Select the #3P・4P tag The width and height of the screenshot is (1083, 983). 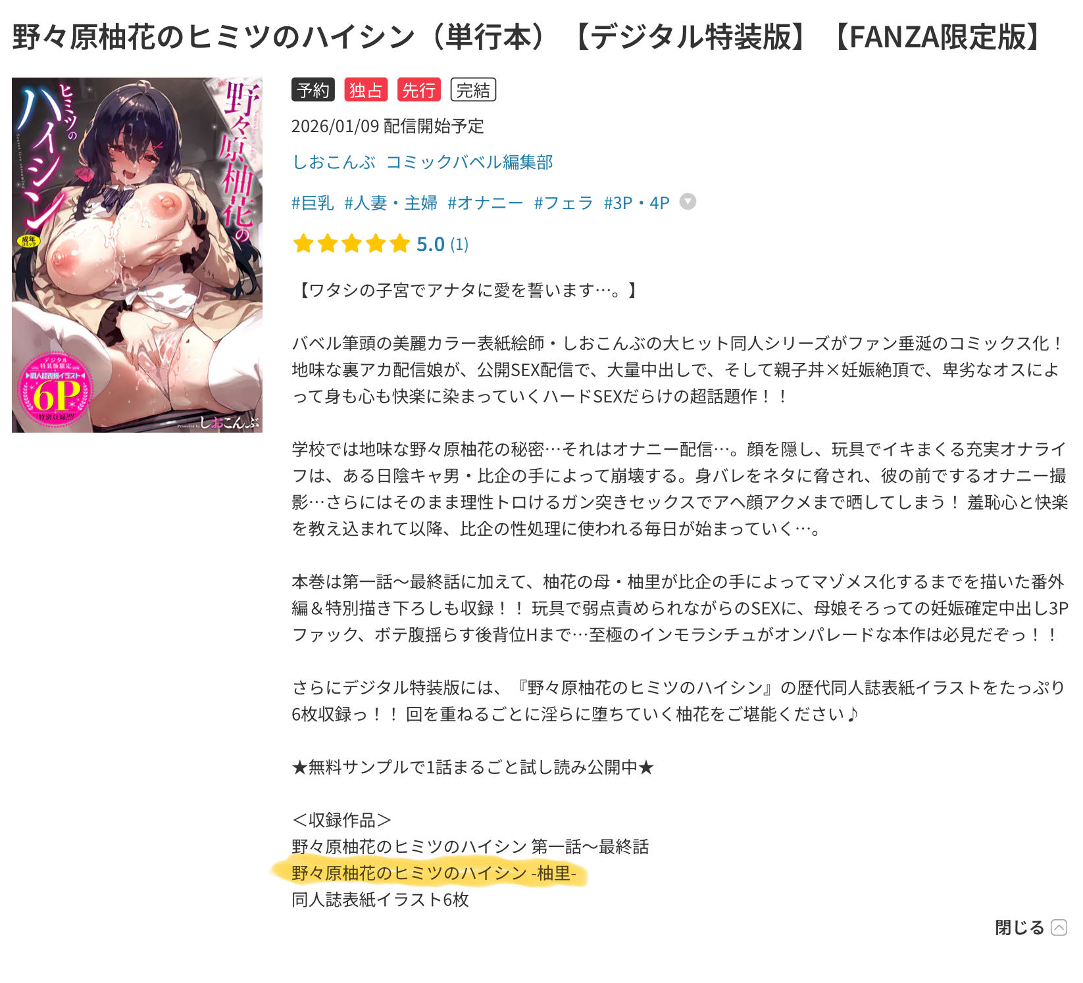[x=636, y=203]
